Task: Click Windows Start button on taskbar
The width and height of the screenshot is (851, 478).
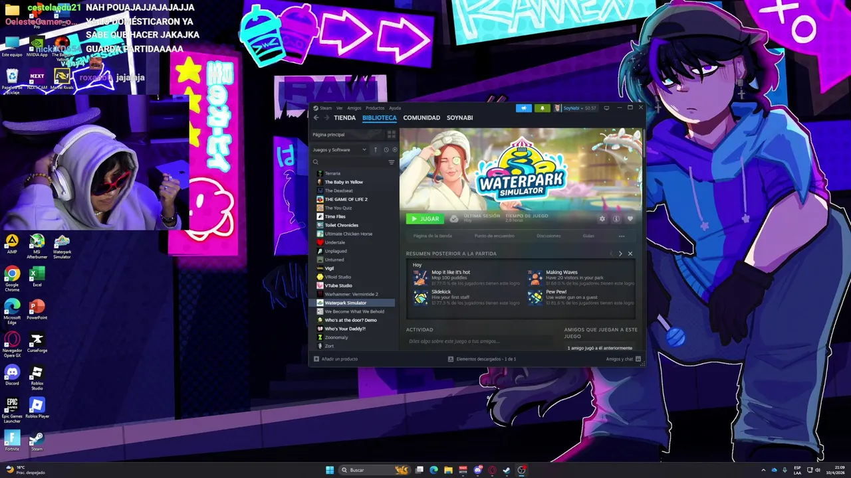Action: point(330,470)
